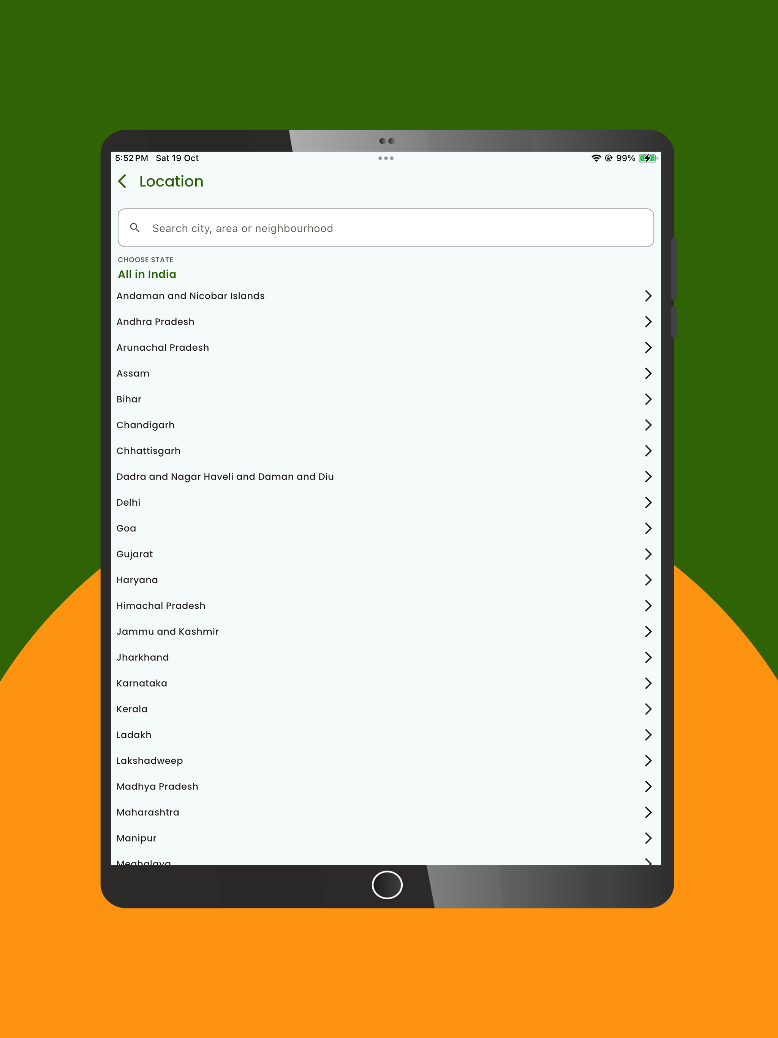Screen dimensions: 778x1038
Task: Open chevron beside Dadra and Nagar Haveli
Action: (x=648, y=476)
